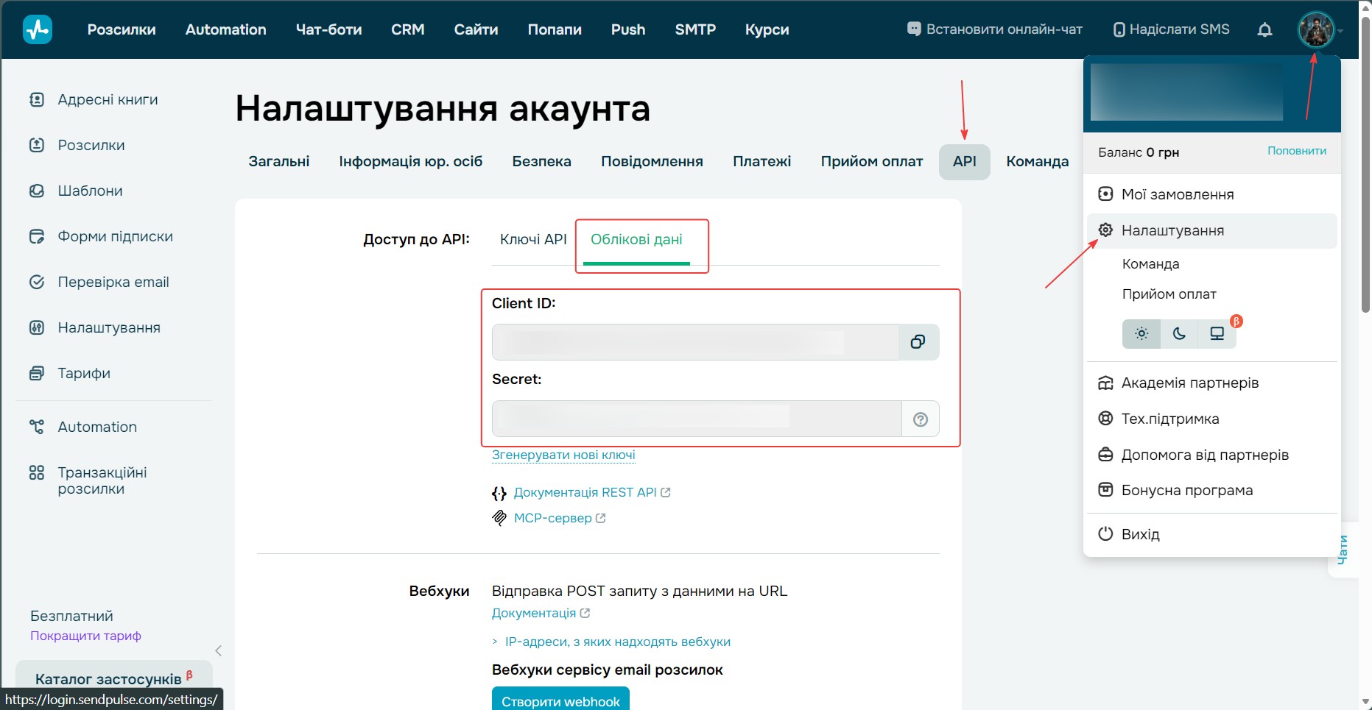Select system theme monitor option
The image size is (1372, 710).
1217,333
